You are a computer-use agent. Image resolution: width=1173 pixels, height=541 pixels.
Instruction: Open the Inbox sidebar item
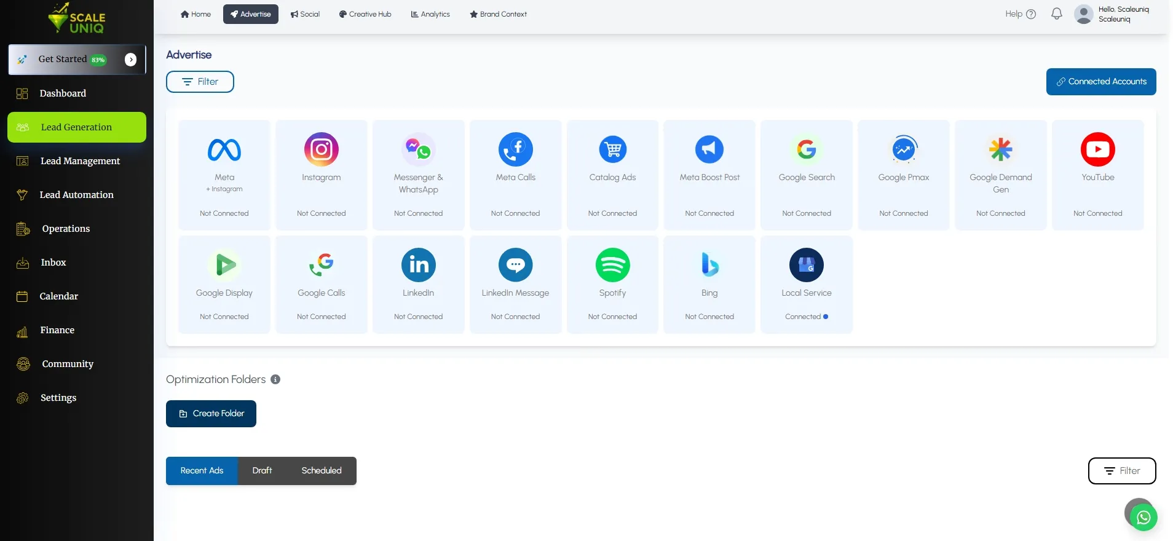[x=77, y=263]
